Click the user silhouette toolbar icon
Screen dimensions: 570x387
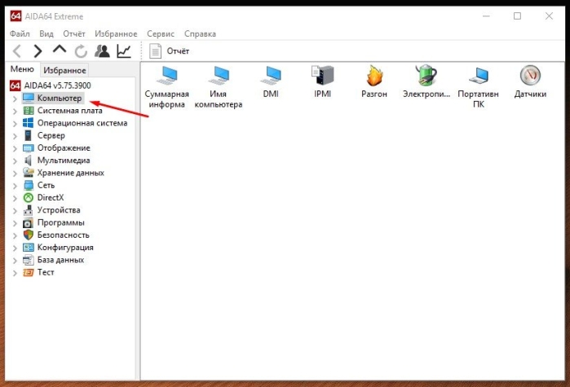point(102,51)
